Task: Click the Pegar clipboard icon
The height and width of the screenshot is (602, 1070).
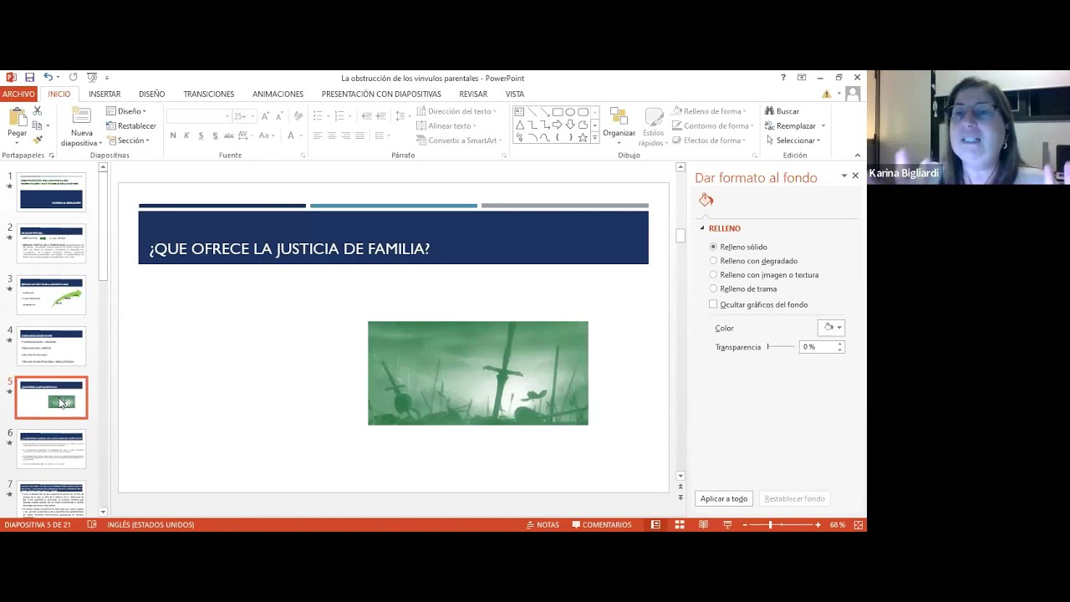Action: 17,117
